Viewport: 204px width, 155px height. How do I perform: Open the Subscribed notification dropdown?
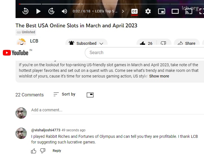pos(86,42)
